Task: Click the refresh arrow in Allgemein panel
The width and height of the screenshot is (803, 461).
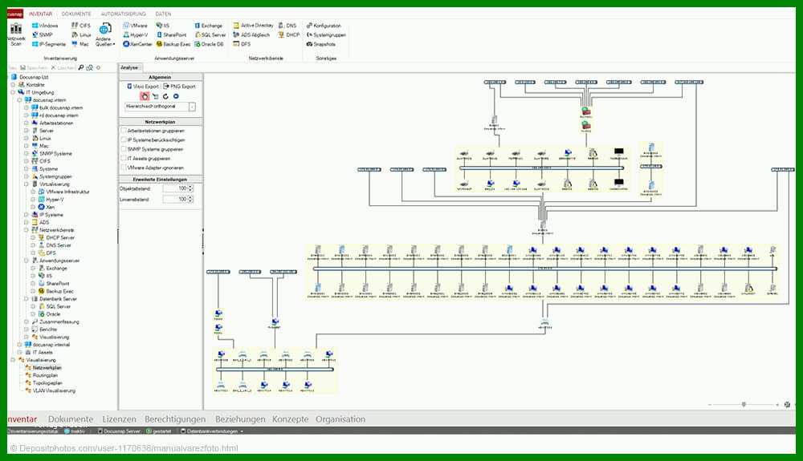Action: (165, 96)
